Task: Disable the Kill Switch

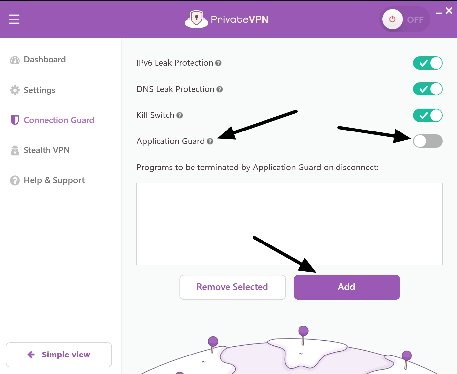Action: [x=428, y=115]
